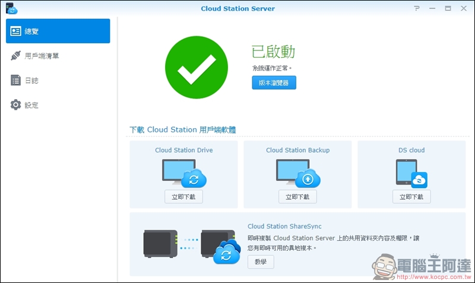Viewport: 475px width, 283px height.
Task: Click the ShareSync NAS devices illustration
Action: point(192,246)
